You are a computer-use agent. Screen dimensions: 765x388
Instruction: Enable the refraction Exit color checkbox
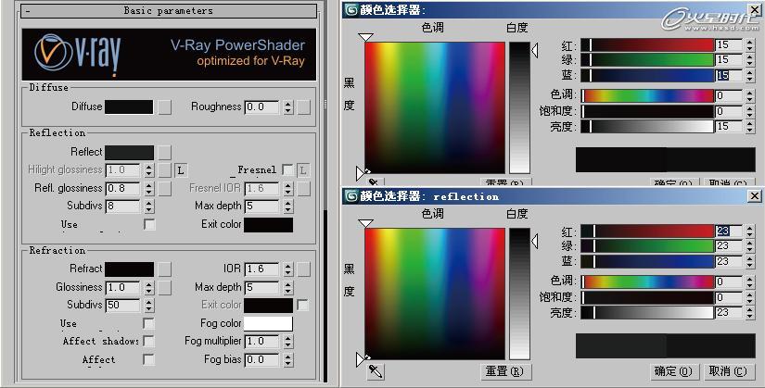tap(302, 306)
